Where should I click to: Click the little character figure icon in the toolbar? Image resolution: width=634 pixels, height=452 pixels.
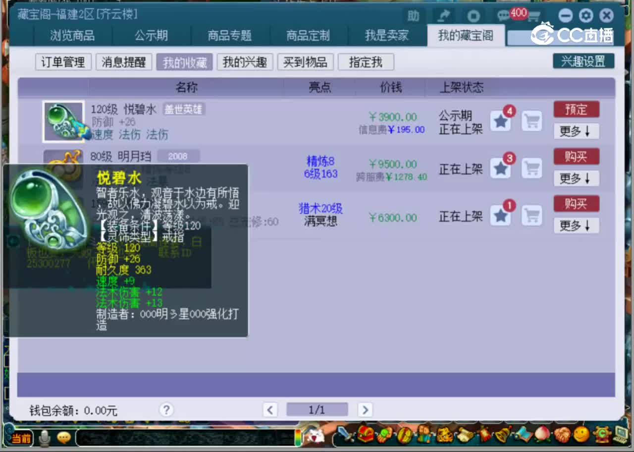tap(425, 435)
